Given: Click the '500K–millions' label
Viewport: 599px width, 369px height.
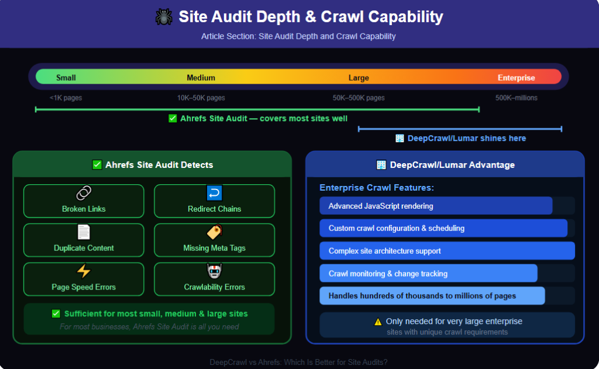Looking at the screenshot, I should [516, 98].
